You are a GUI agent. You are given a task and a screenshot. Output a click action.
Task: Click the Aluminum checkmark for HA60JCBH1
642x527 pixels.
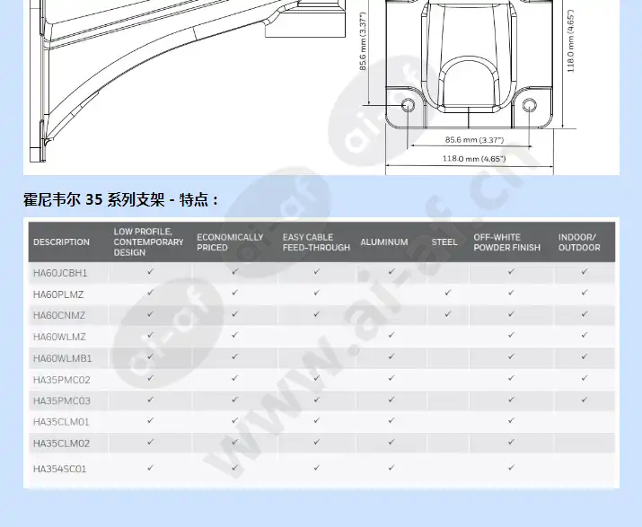[x=391, y=271]
